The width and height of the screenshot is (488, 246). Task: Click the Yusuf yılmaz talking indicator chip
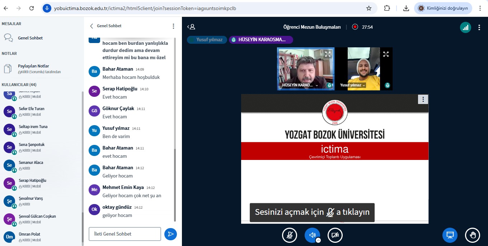click(x=207, y=40)
